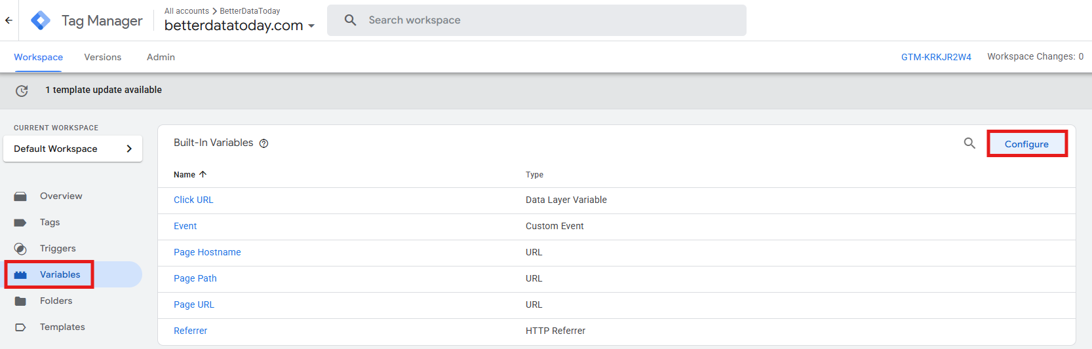Click the Type column header
1092x349 pixels.
534,175
